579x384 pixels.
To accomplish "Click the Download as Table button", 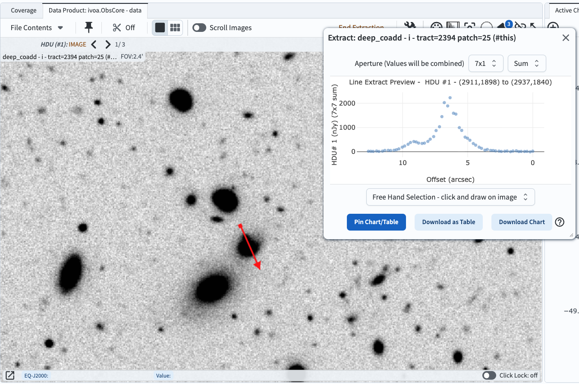I will [448, 222].
